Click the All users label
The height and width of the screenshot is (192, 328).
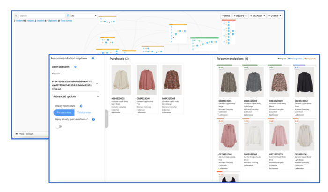coord(56,74)
